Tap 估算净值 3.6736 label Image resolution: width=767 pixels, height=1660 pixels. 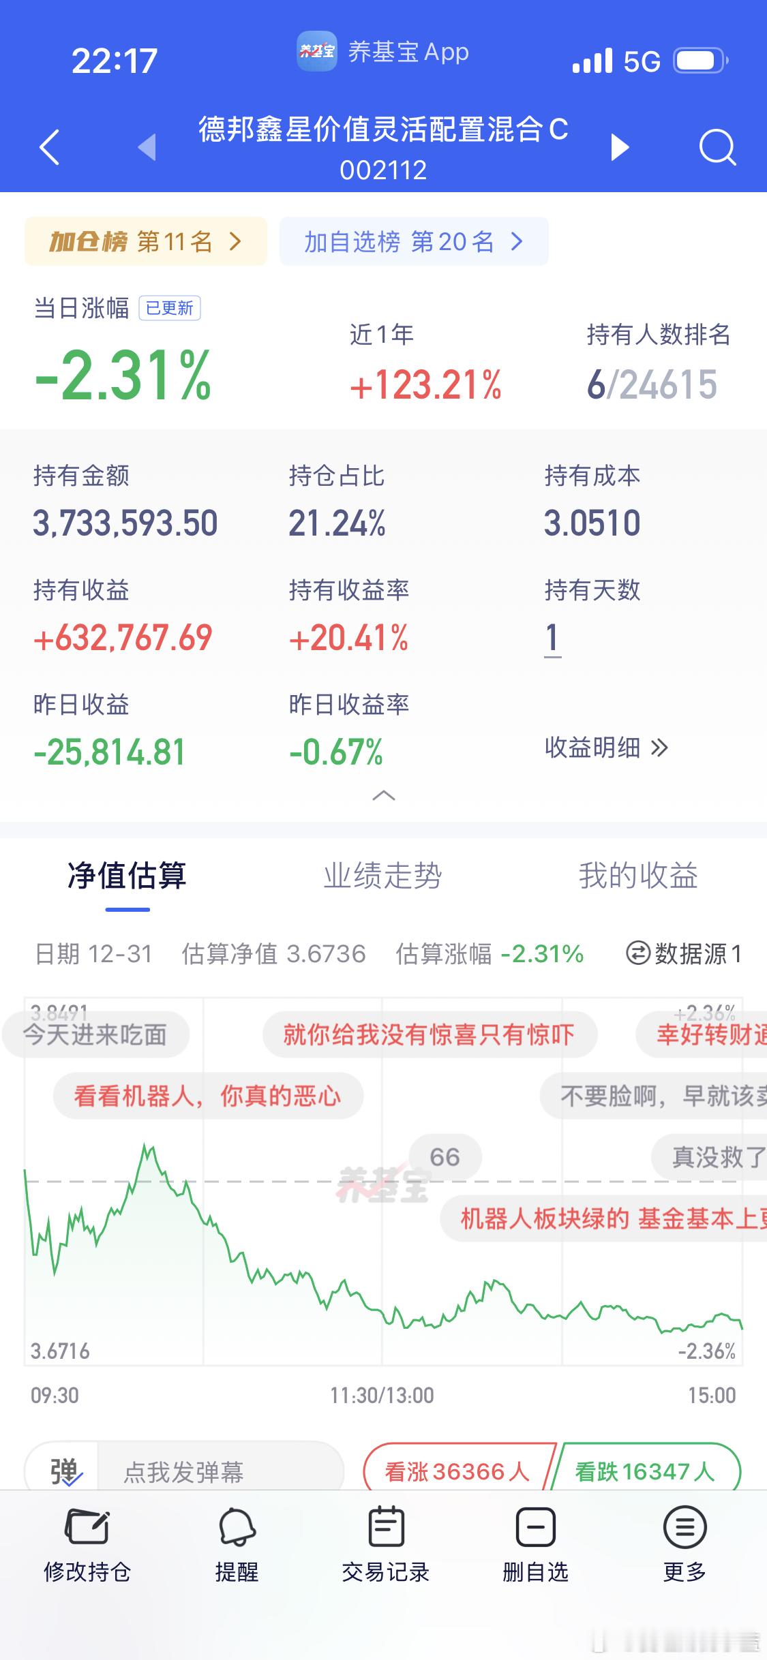click(x=273, y=953)
